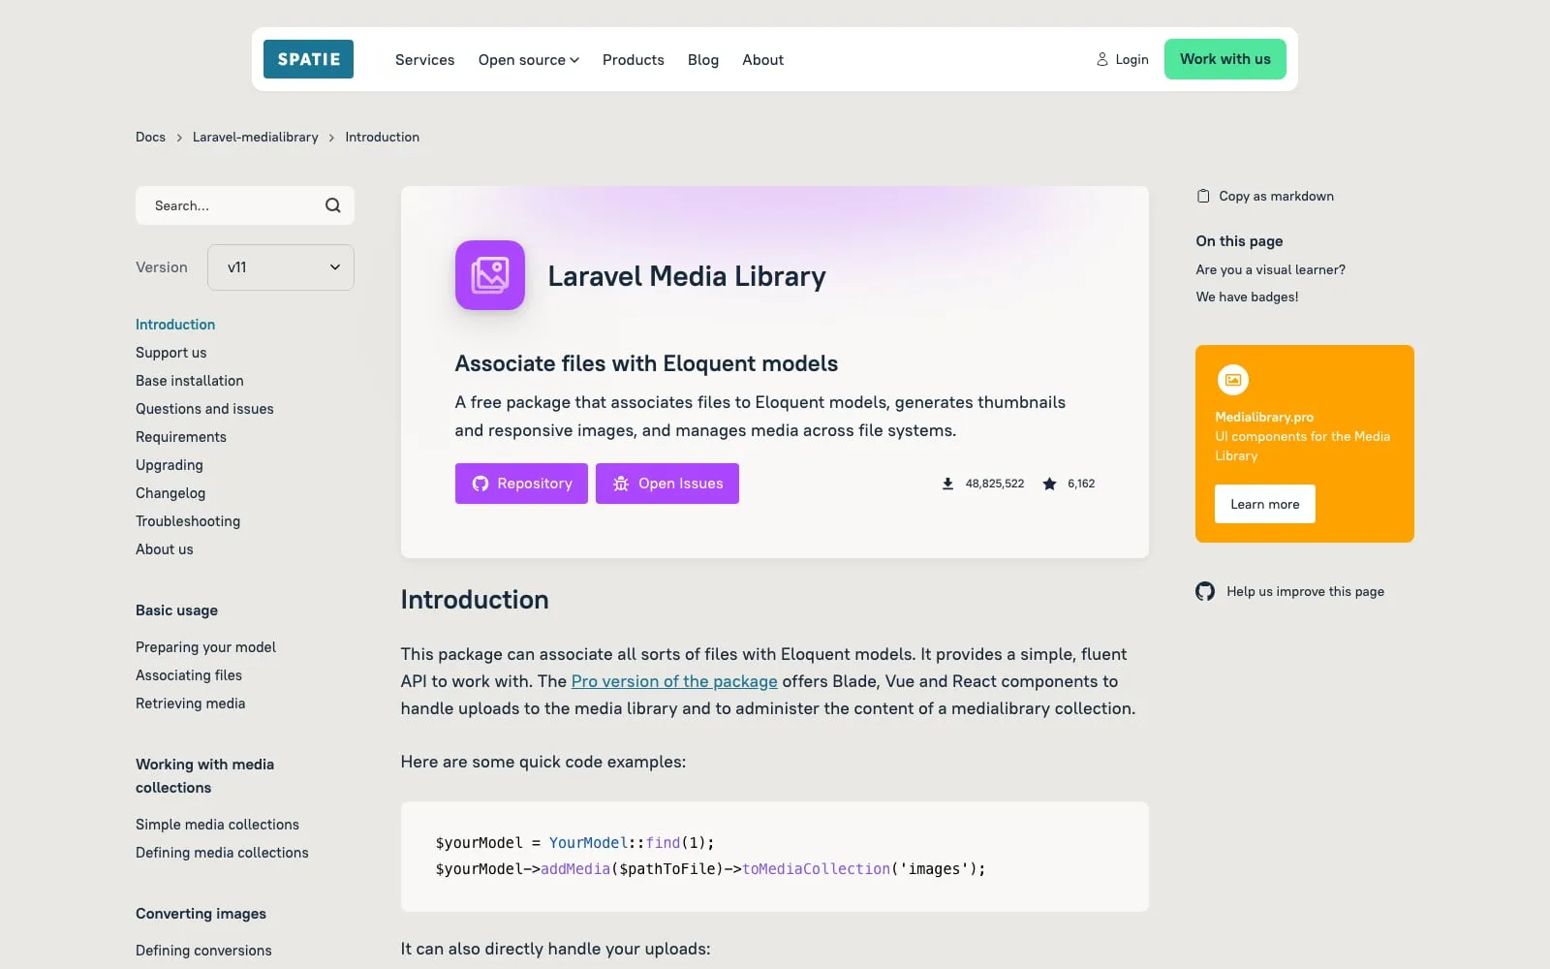Open Associating files page
The height and width of the screenshot is (969, 1550).
[189, 675]
